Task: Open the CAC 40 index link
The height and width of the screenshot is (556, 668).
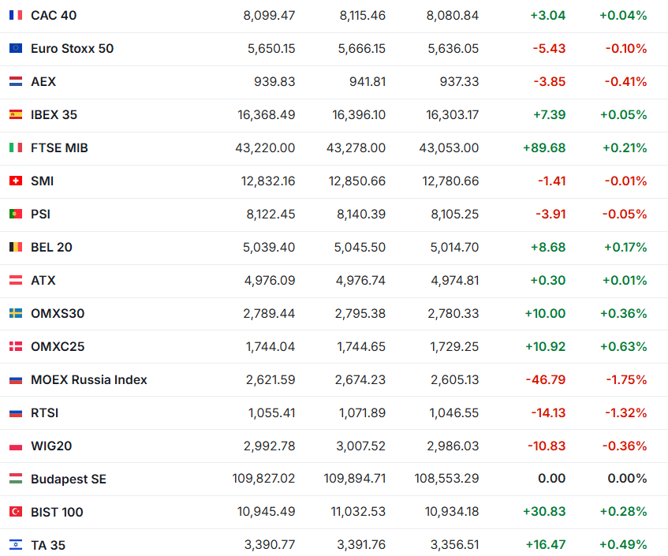Action: pos(54,16)
